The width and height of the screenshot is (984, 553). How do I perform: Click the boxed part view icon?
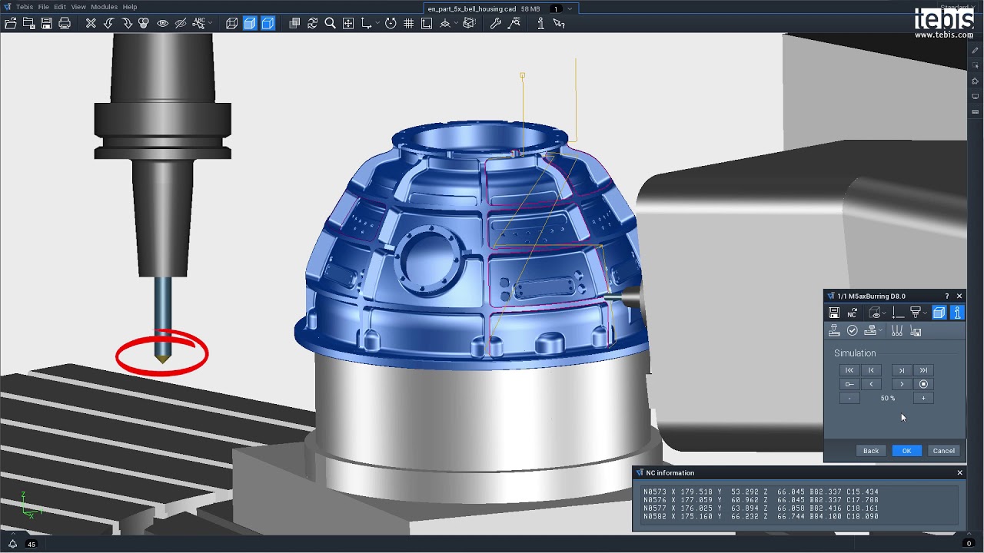click(469, 23)
